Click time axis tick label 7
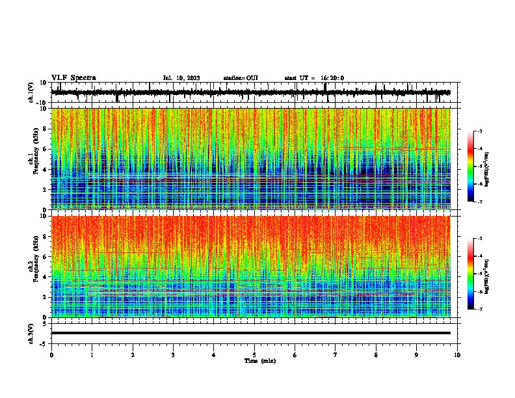 [x=336, y=355]
